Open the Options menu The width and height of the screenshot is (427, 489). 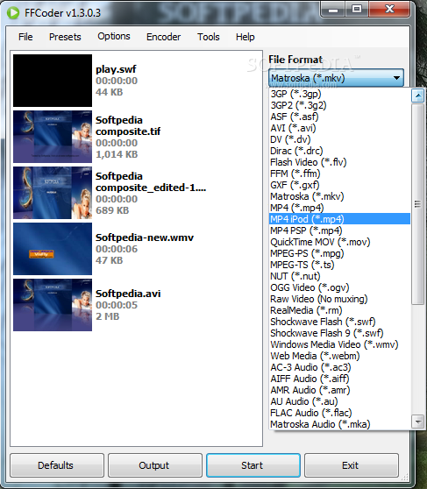point(114,36)
